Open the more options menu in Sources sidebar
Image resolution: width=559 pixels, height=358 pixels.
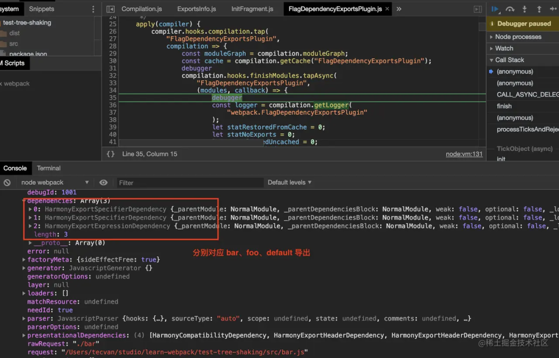point(92,9)
